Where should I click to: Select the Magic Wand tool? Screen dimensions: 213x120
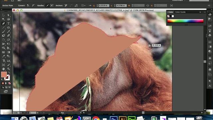point(3,19)
